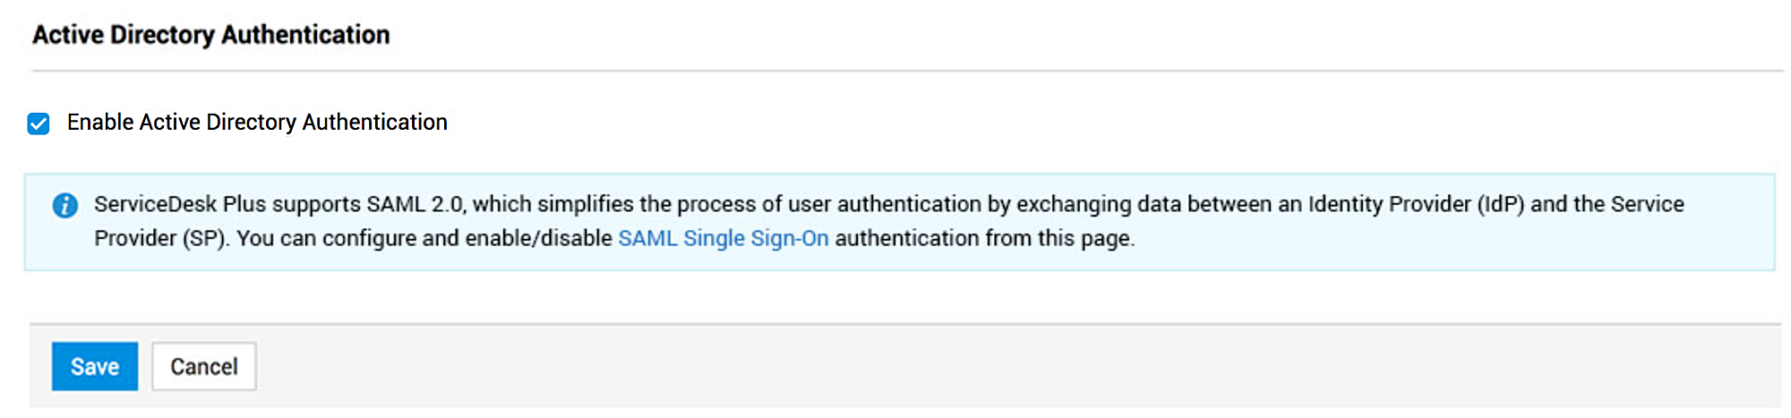Viewport: 1791px width, 418px height.
Task: Click the "Identity Provider (IdP)" text
Action: click(x=1416, y=205)
